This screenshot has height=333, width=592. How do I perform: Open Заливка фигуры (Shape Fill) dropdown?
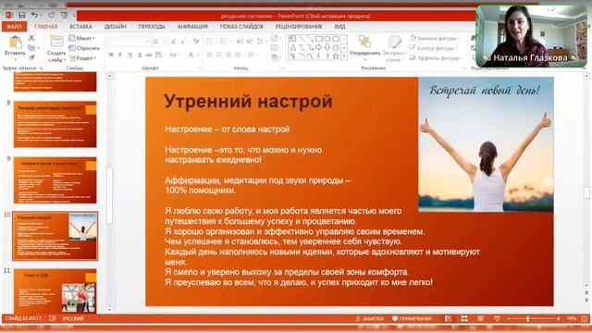coord(435,38)
